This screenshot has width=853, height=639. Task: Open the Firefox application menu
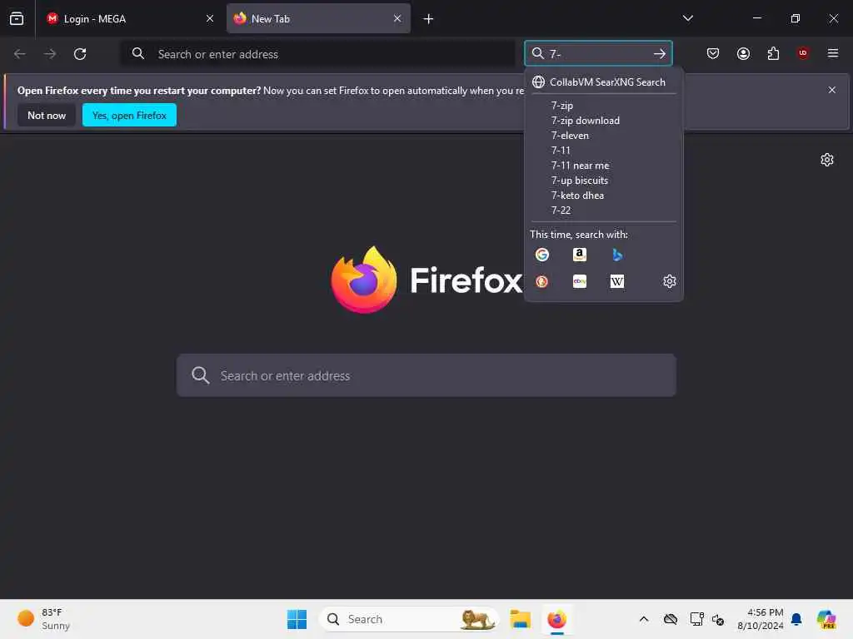pyautogui.click(x=833, y=53)
